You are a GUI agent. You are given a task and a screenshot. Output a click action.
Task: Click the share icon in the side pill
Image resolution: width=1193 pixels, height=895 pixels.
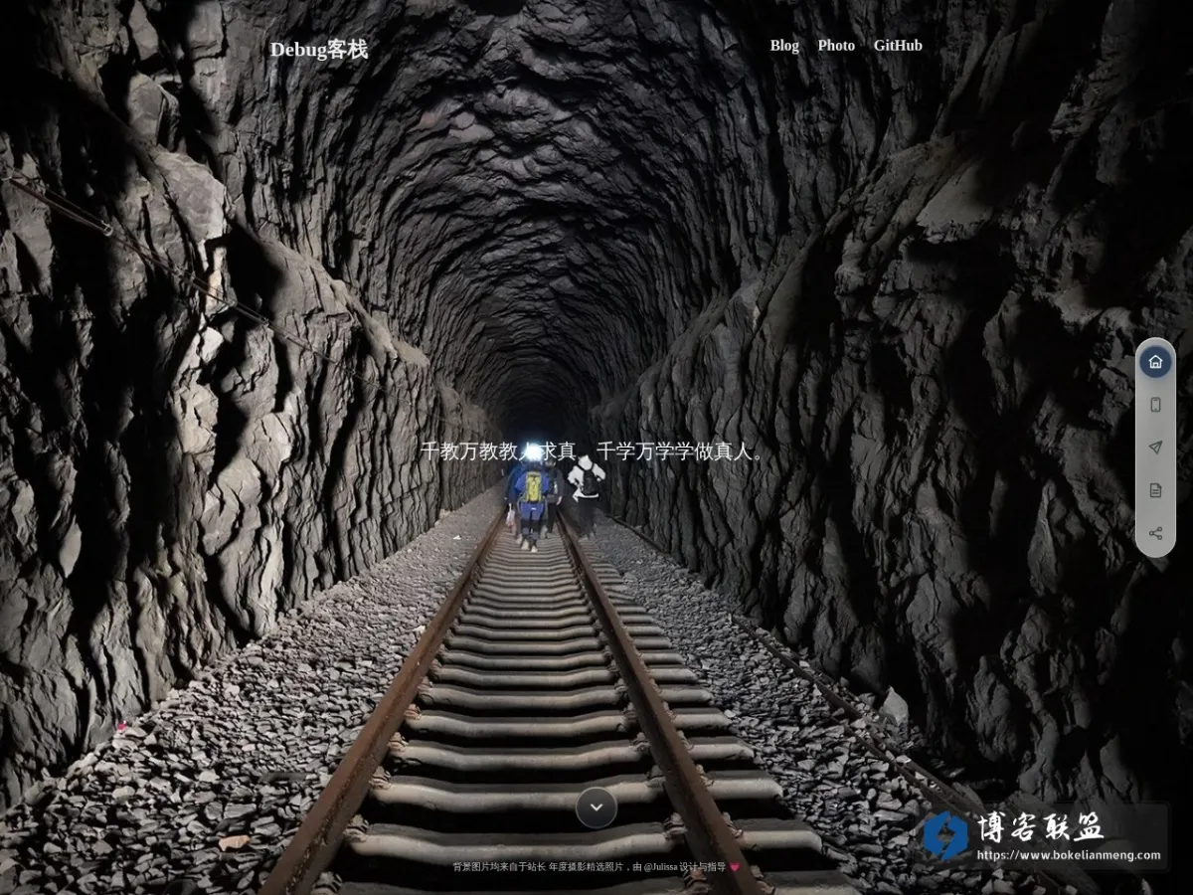pyautogui.click(x=1155, y=533)
